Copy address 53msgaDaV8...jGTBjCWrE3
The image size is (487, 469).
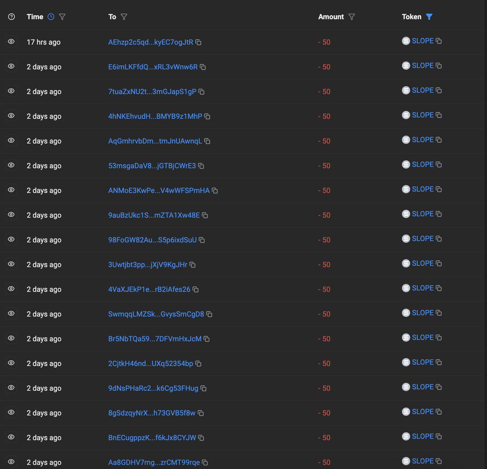(x=201, y=166)
